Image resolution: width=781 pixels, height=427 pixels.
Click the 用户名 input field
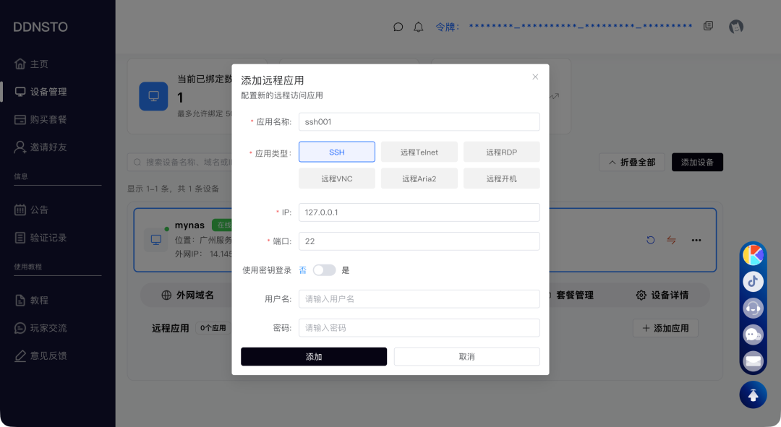[419, 299]
